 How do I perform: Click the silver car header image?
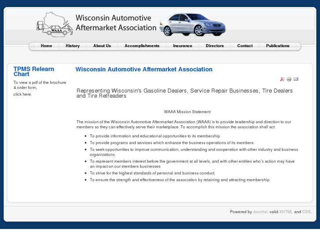[193, 25]
